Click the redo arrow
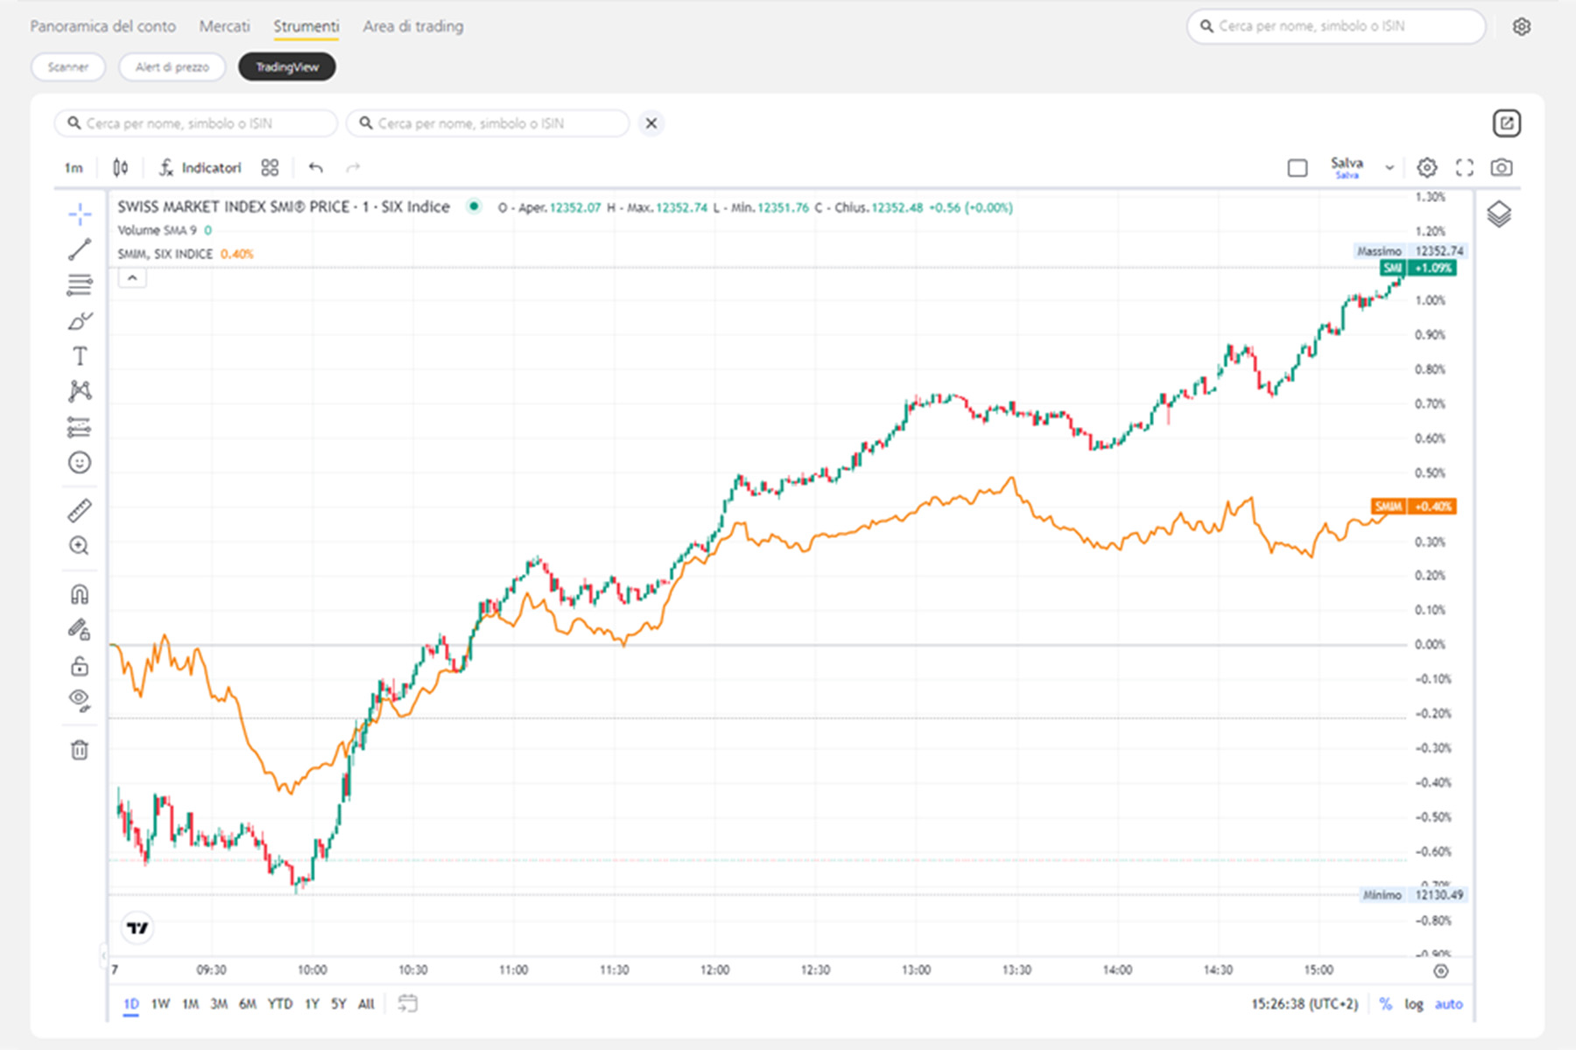The width and height of the screenshot is (1576, 1050). (x=353, y=167)
